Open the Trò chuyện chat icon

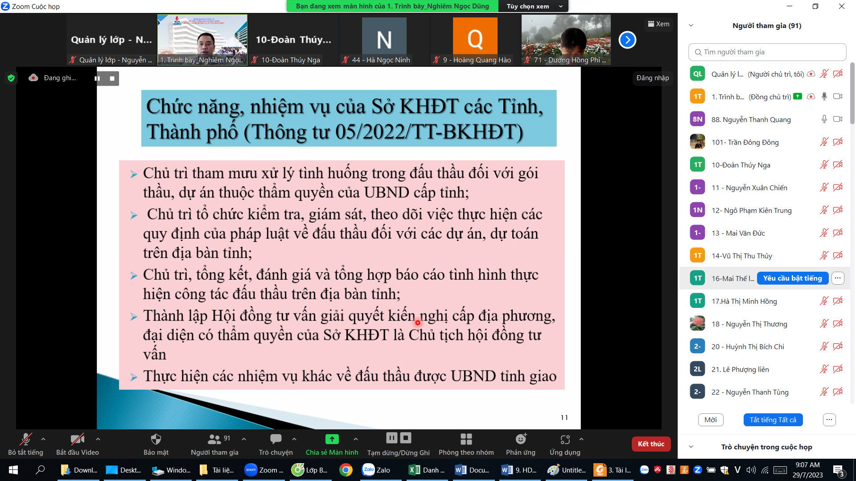coord(276,440)
